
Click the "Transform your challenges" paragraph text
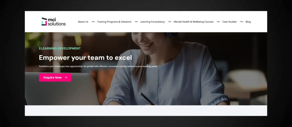98,66
